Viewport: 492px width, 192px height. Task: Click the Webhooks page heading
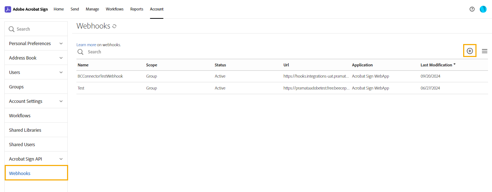click(x=93, y=26)
